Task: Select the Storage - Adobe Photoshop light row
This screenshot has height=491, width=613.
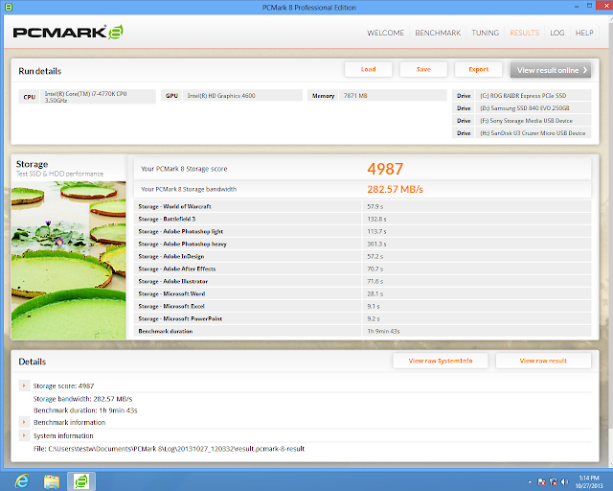Action: [x=362, y=231]
